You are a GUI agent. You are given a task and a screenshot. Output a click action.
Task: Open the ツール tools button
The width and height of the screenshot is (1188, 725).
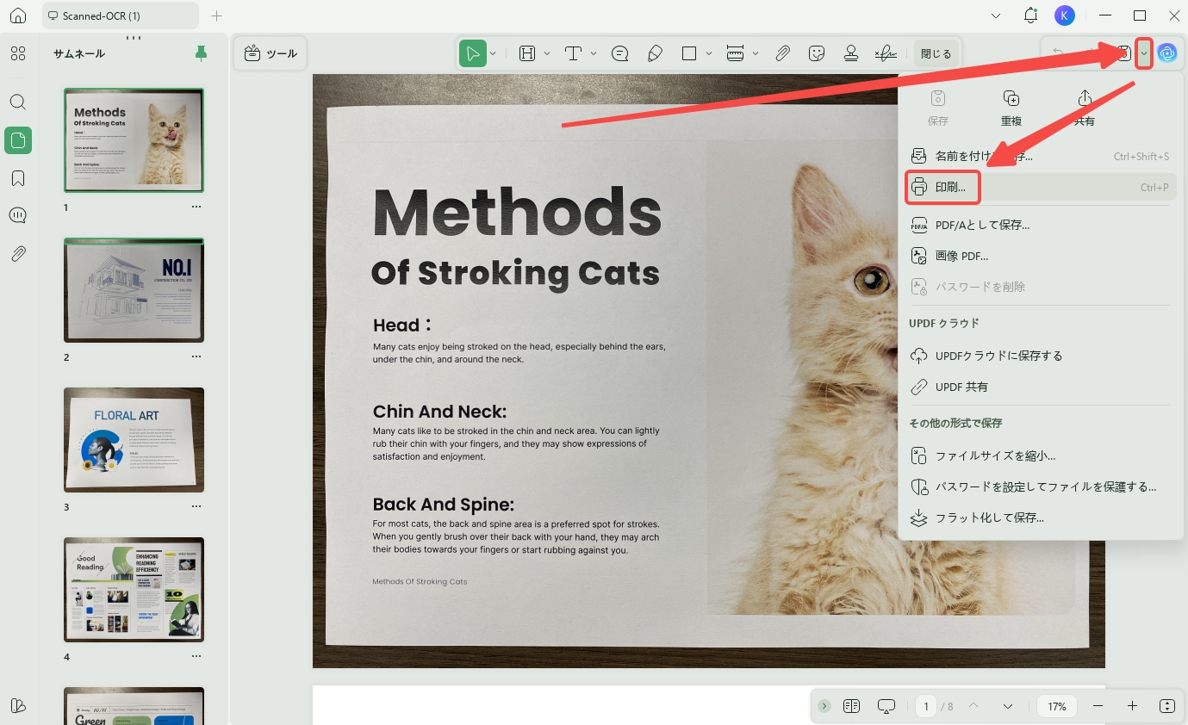click(x=271, y=53)
